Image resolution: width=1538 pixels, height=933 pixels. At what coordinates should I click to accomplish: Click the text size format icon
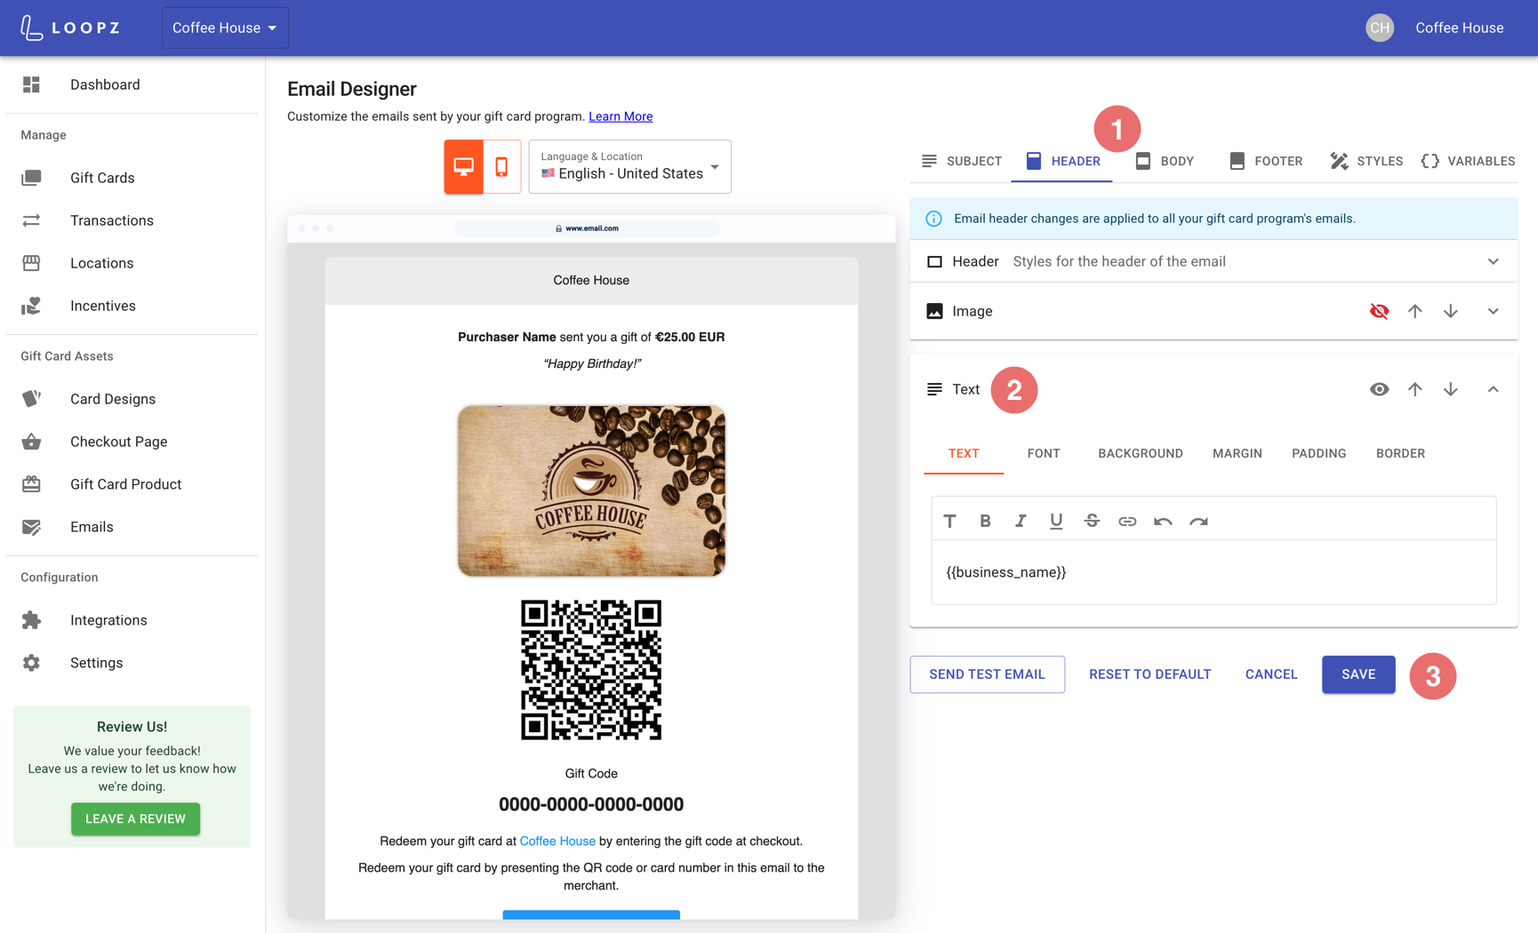click(949, 521)
